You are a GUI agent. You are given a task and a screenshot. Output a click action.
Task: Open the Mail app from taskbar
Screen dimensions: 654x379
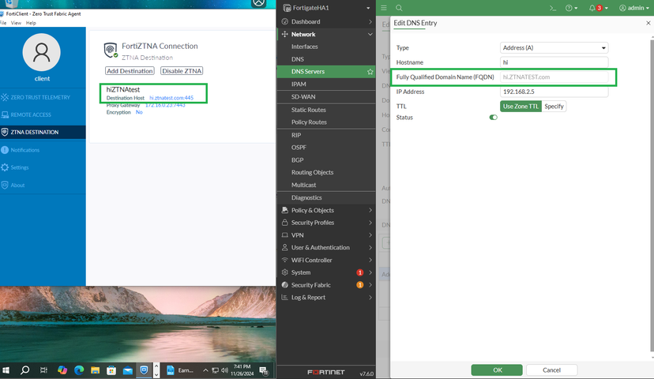click(x=128, y=370)
